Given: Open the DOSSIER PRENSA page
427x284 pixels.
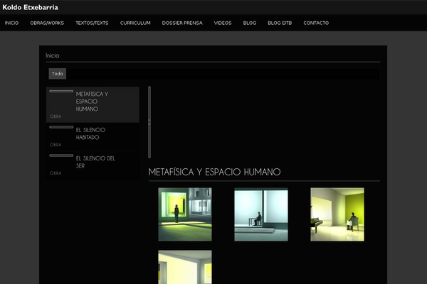Looking at the screenshot, I should 182,23.
